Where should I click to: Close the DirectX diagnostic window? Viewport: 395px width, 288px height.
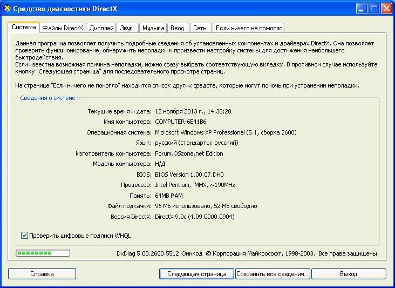point(386,9)
